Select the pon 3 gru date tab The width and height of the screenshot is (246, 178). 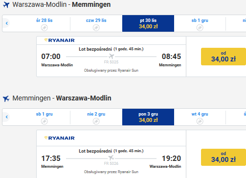pyautogui.click(x=148, y=117)
